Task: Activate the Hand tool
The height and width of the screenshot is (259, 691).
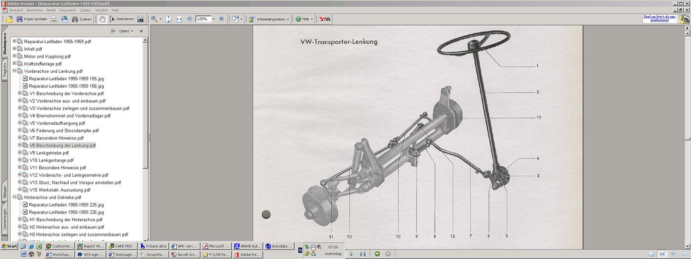Action: coord(102,19)
